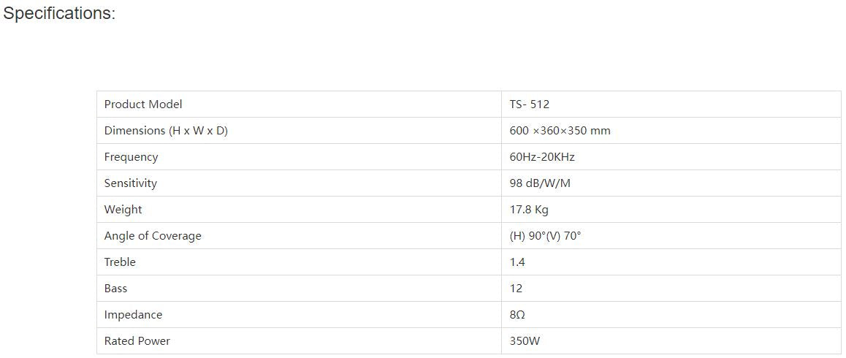The height and width of the screenshot is (358, 846).
Task: Click the Frequency row label
Action: click(131, 157)
